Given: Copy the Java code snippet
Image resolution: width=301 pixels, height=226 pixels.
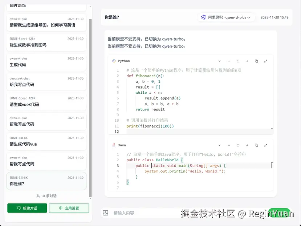Looking at the screenshot, I should click(x=256, y=145).
